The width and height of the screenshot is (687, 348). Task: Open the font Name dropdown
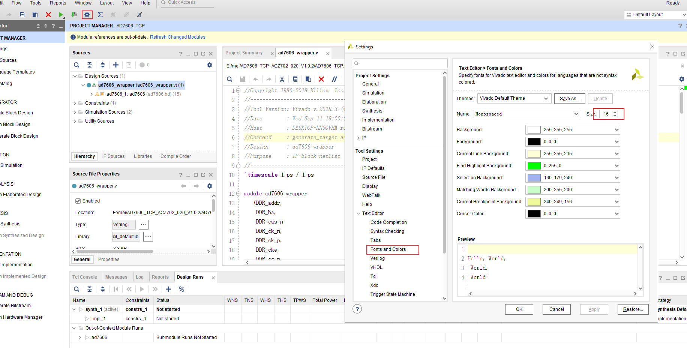527,114
